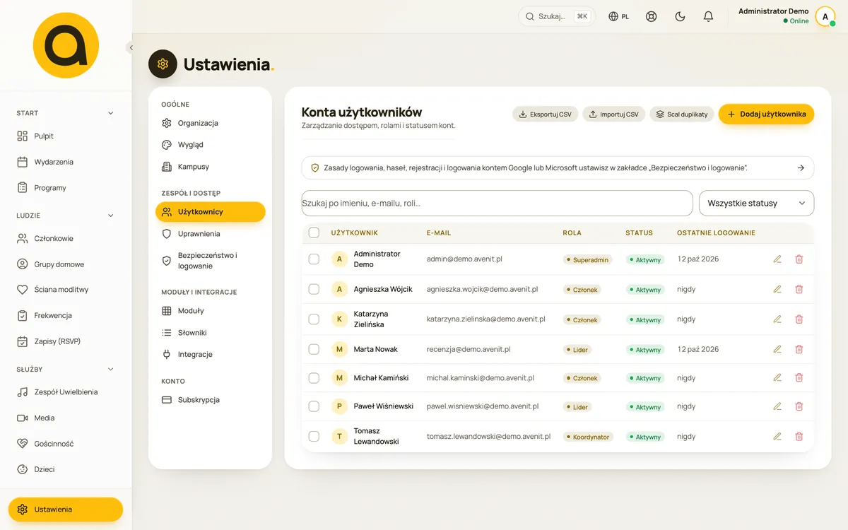
Task: Edit Agnieszka Wójcik with pencil icon
Action: click(x=777, y=289)
